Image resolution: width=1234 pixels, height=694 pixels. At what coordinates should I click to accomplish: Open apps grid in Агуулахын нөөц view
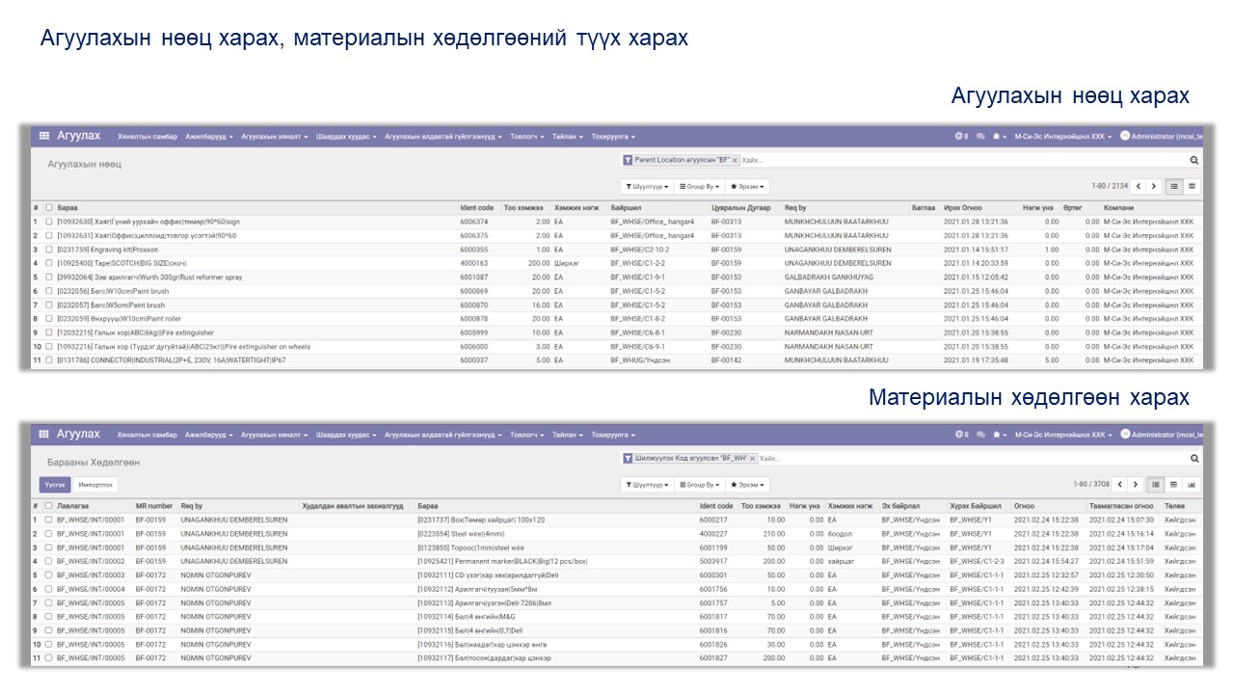point(43,137)
